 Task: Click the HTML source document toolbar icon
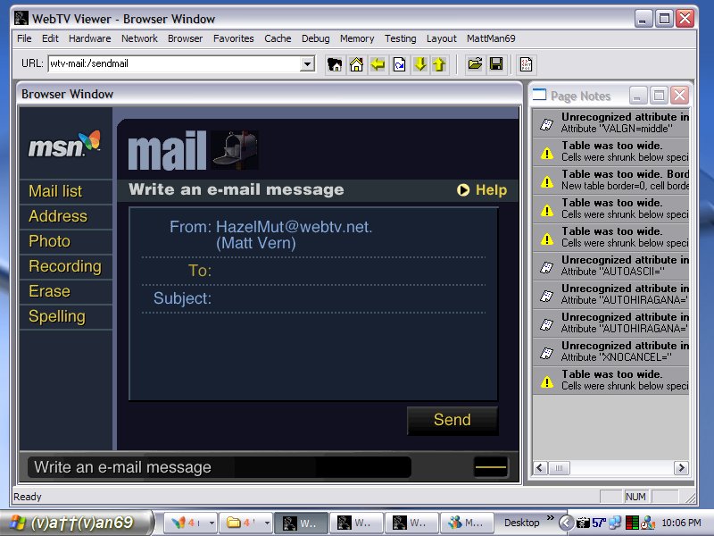(x=526, y=64)
